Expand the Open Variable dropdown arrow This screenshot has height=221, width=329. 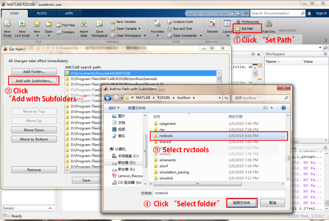tap(140, 29)
